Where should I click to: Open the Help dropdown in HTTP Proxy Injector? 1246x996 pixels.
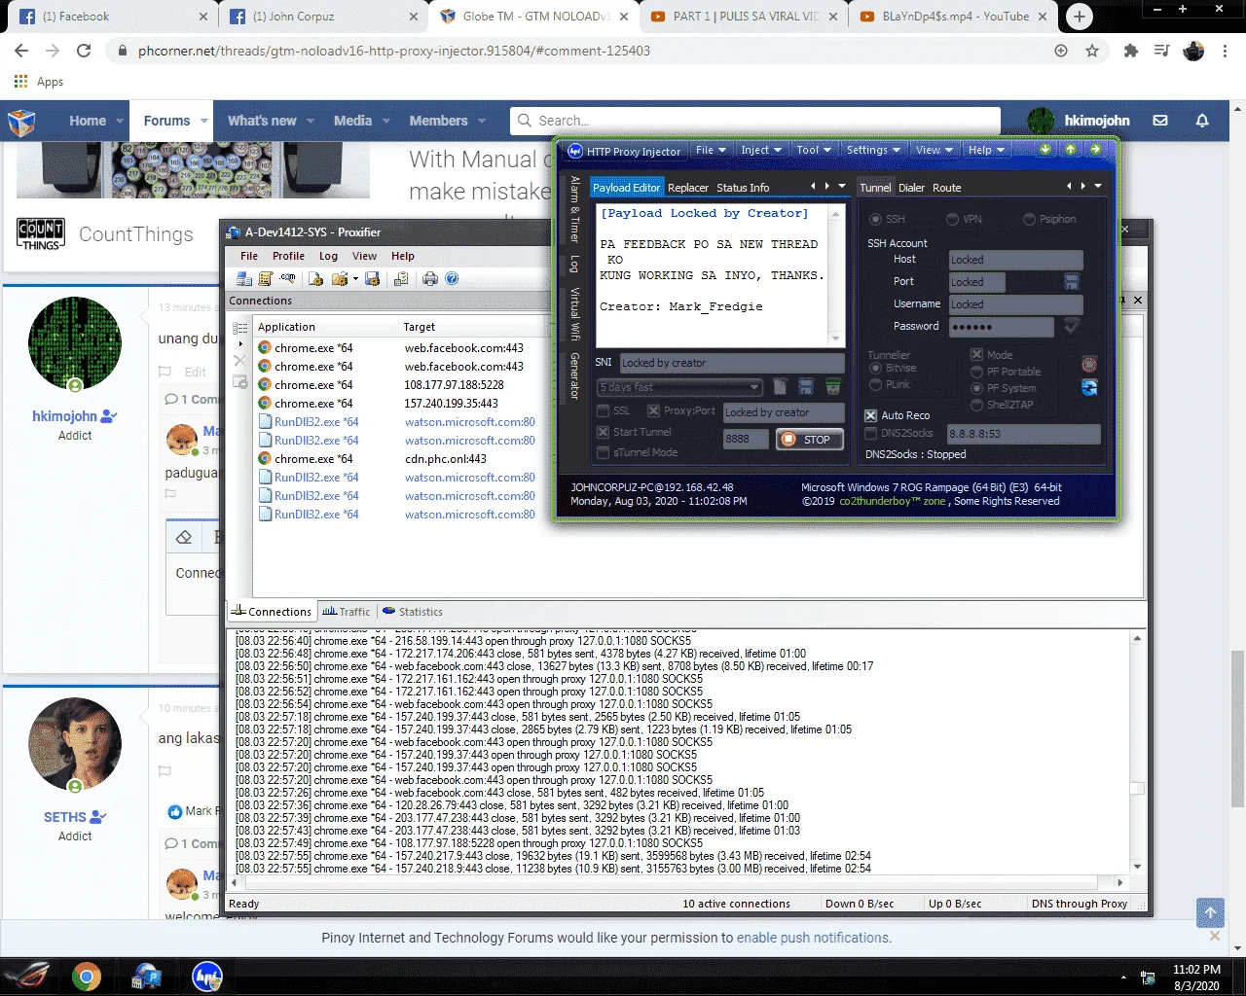[986, 151]
